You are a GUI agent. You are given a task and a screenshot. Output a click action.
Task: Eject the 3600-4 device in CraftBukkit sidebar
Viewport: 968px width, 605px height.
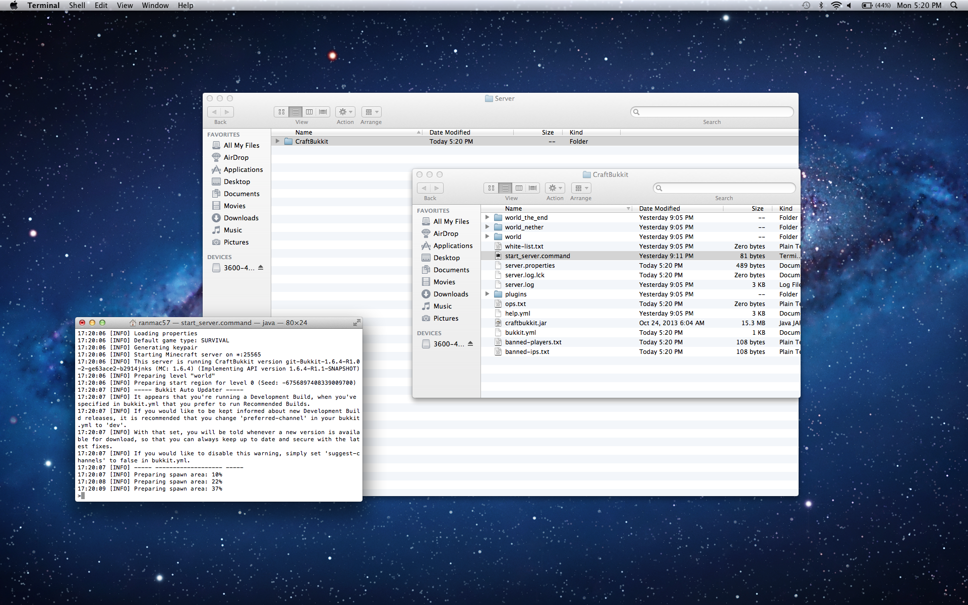(x=470, y=344)
